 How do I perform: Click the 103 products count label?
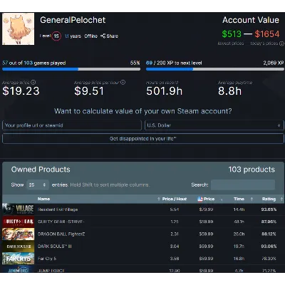coord(252,170)
